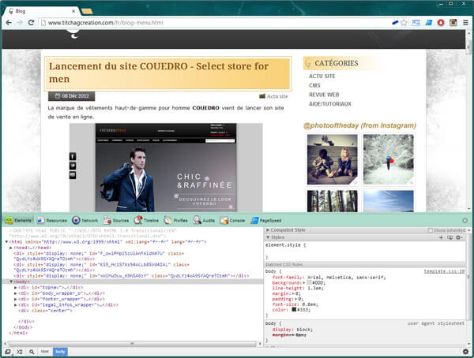Open the snowy umbrella Instagram photo
Image resolution: width=474 pixels, height=358 pixels.
pos(388,159)
